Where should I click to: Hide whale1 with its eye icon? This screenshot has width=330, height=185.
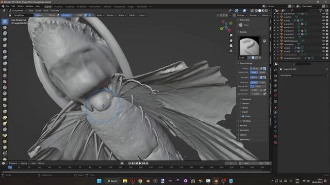tap(323, 48)
